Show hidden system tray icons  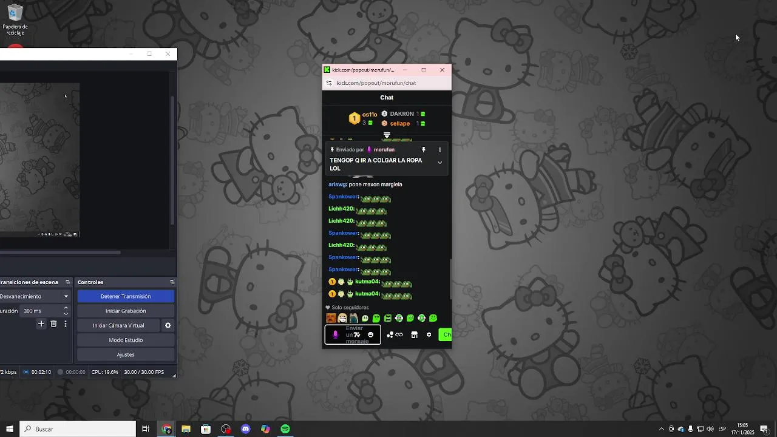point(661,429)
